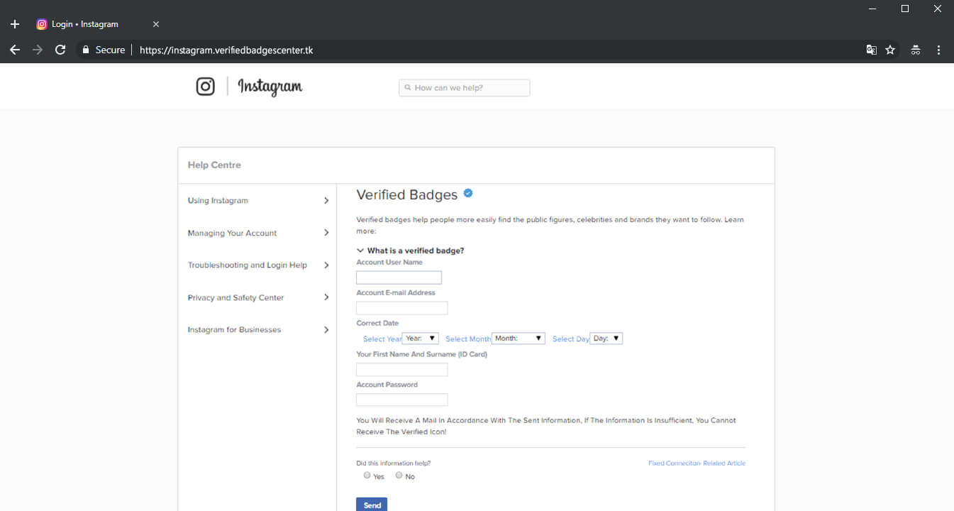Viewport: 954px width, 511px height.
Task: Open the browser three-dot menu
Action: (x=938, y=50)
